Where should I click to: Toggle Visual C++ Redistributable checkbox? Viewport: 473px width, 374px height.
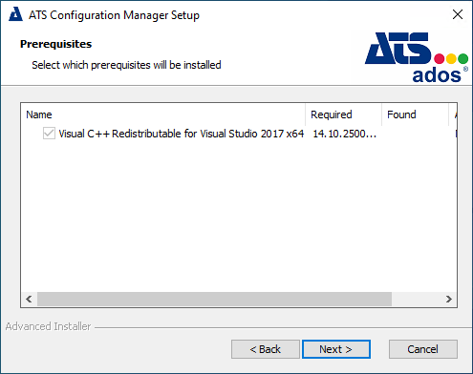[x=49, y=134]
